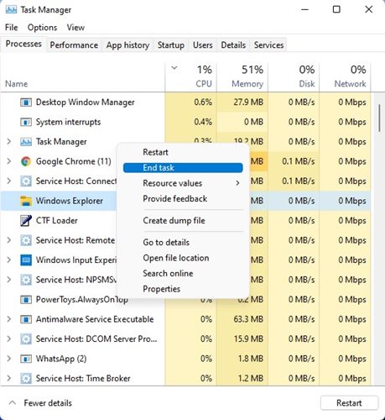This screenshot has width=385, height=420.
Task: Expand the Antimalware Service Executable row
Action: [x=9, y=319]
